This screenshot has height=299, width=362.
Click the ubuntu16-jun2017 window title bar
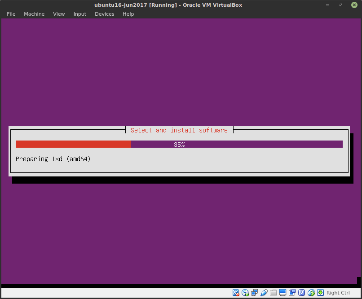[x=168, y=5]
